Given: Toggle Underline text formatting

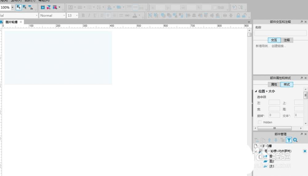Looking at the screenshot, I should 95,15.
